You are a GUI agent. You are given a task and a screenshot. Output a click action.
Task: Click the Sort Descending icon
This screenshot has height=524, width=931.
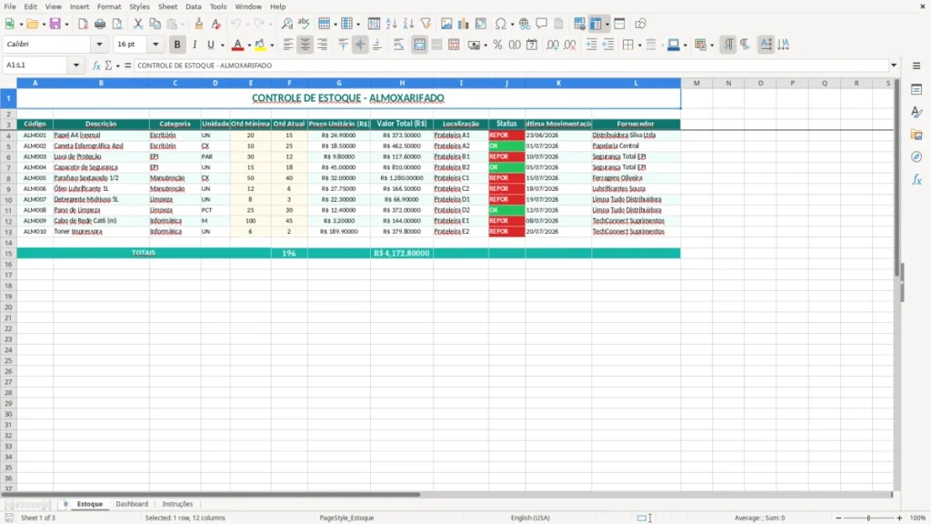pos(408,24)
